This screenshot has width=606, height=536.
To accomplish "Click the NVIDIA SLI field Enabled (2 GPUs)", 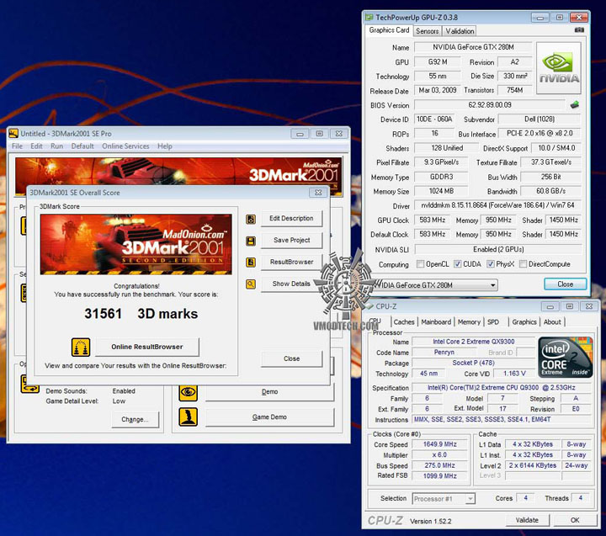I will point(498,249).
